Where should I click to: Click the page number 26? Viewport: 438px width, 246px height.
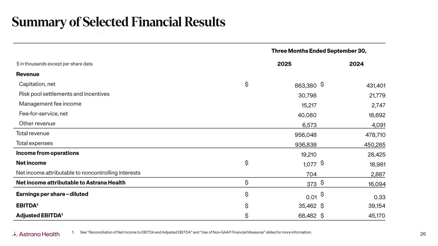(x=423, y=234)
